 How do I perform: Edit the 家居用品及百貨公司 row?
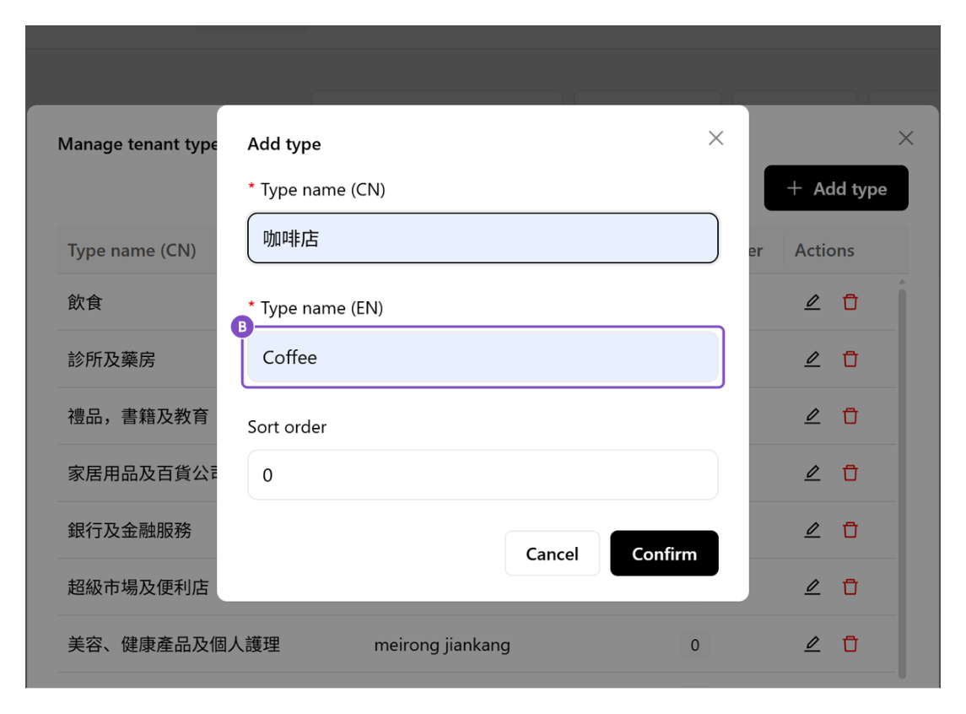[812, 473]
